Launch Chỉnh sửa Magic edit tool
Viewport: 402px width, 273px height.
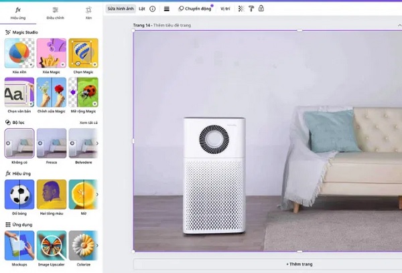pyautogui.click(x=52, y=92)
